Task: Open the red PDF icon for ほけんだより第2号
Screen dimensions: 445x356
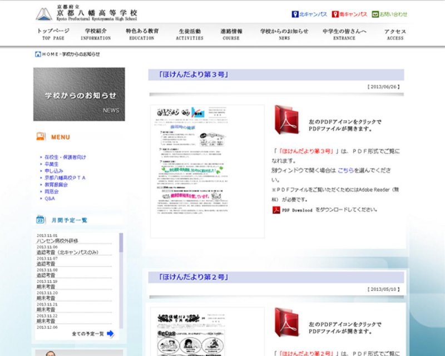Action: coord(286,323)
